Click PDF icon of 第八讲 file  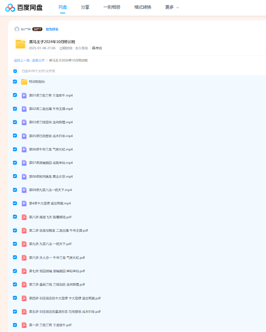coord(24,217)
